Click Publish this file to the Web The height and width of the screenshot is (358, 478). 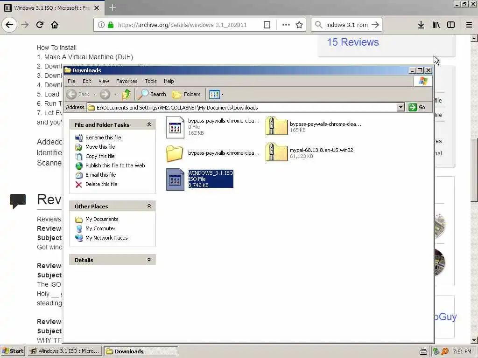coord(115,165)
